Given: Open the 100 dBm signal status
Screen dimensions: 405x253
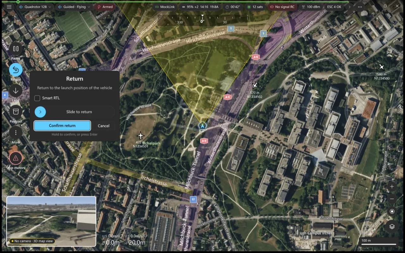Looking at the screenshot, I should pos(311,7).
